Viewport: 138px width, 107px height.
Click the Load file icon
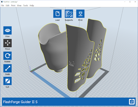[57, 14]
